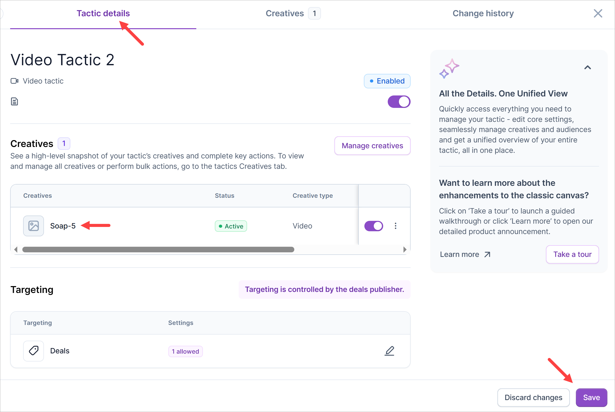Open three-dot menu for Soap-5 creative
615x412 pixels.
(395, 226)
